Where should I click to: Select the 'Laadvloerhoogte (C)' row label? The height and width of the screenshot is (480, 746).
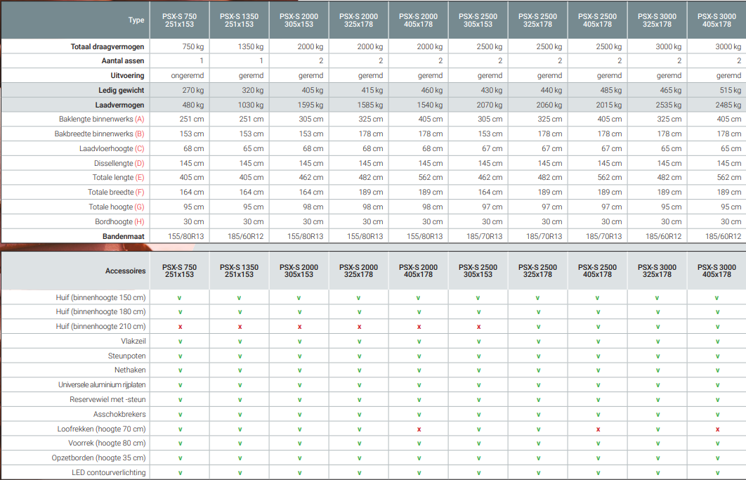(112, 148)
